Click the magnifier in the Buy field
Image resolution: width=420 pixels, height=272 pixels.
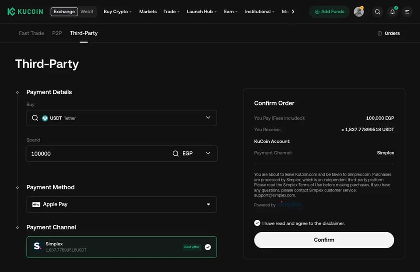[x=35, y=118]
